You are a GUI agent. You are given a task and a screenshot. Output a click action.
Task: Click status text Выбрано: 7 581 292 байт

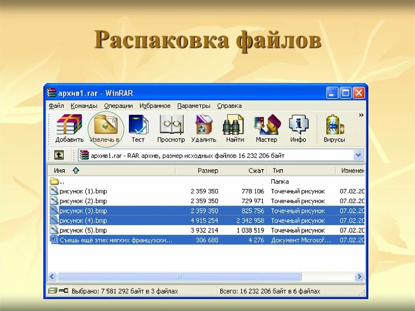125,291
